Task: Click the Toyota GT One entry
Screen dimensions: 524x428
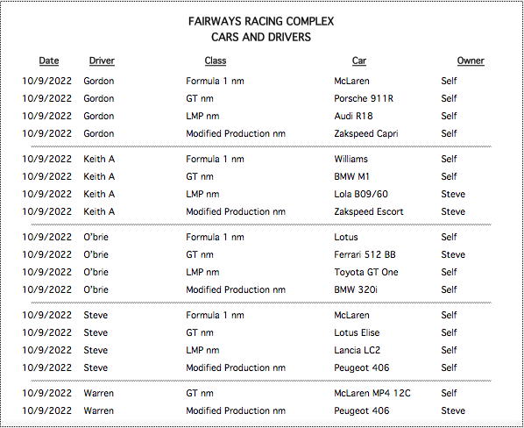Action: (366, 272)
